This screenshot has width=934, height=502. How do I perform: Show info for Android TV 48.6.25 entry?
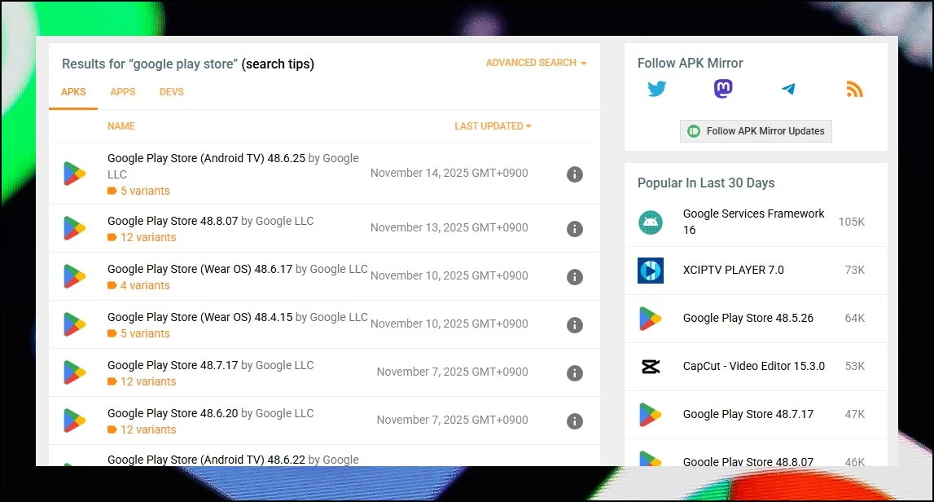575,174
